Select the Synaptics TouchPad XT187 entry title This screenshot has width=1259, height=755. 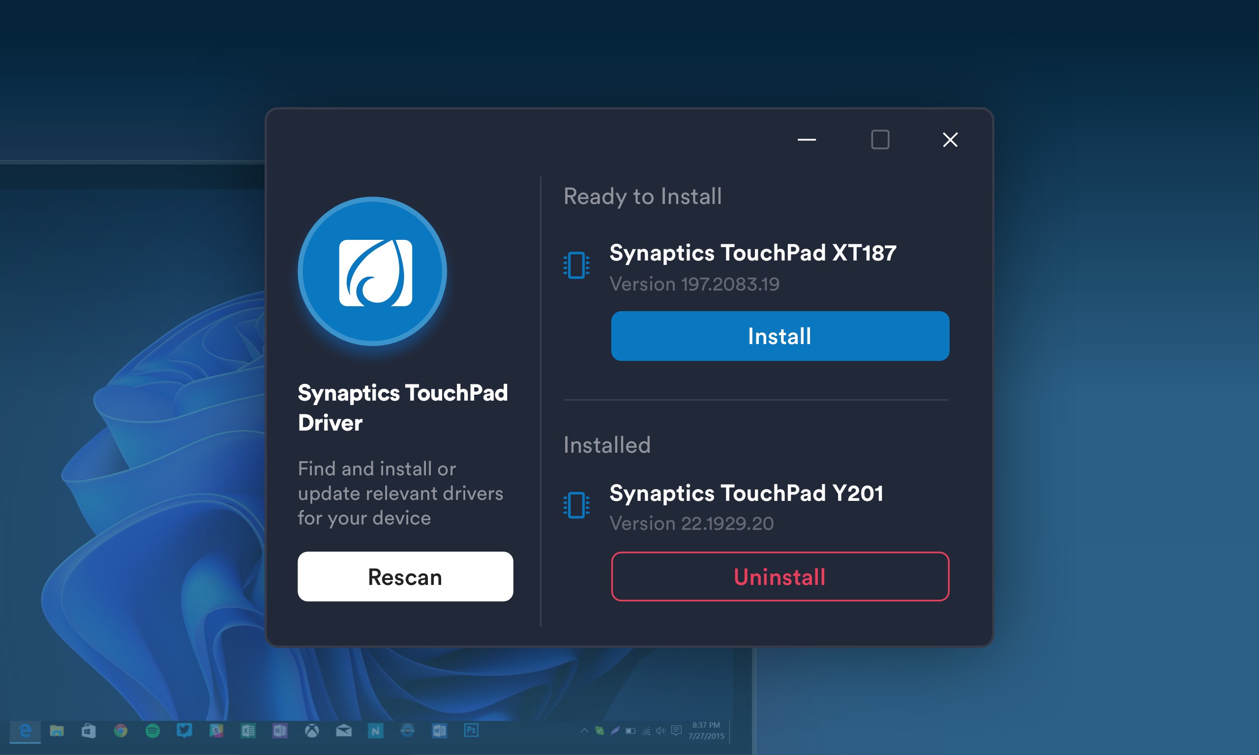click(752, 253)
